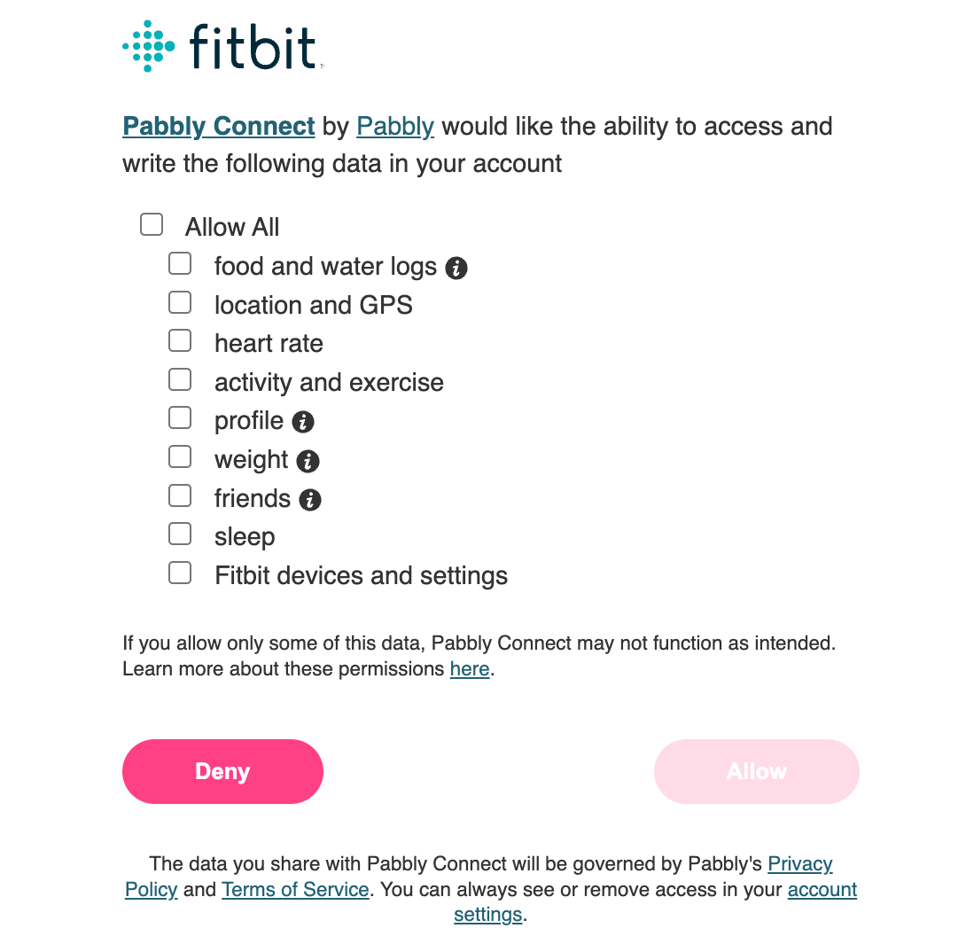The image size is (966, 936).
Task: Open the Terms of Service link
Action: [x=295, y=890]
